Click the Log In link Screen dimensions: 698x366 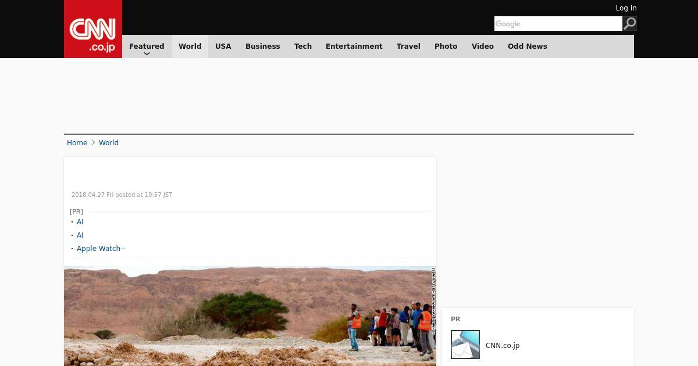point(626,8)
